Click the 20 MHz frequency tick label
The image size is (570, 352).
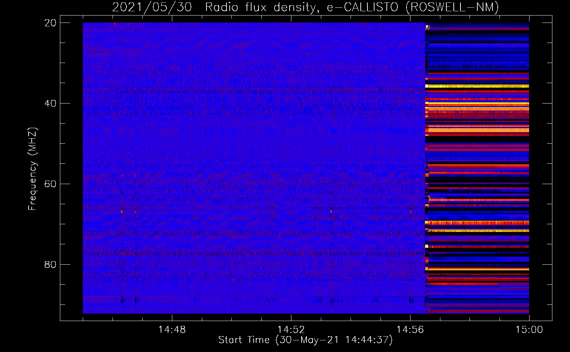(x=50, y=23)
